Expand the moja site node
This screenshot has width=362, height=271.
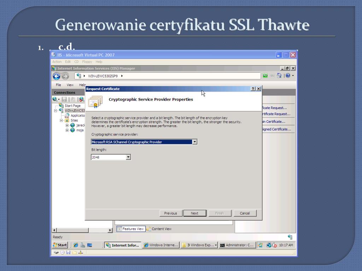click(67, 130)
